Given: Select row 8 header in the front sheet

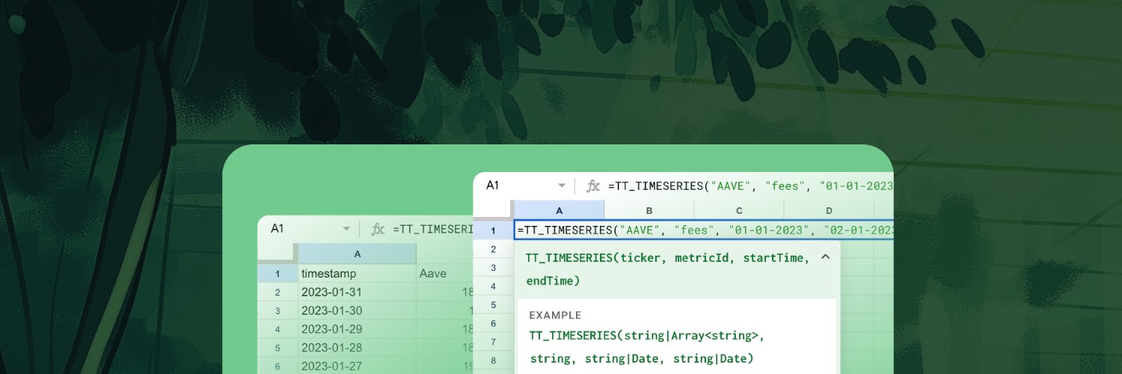Looking at the screenshot, I should click(x=493, y=361).
